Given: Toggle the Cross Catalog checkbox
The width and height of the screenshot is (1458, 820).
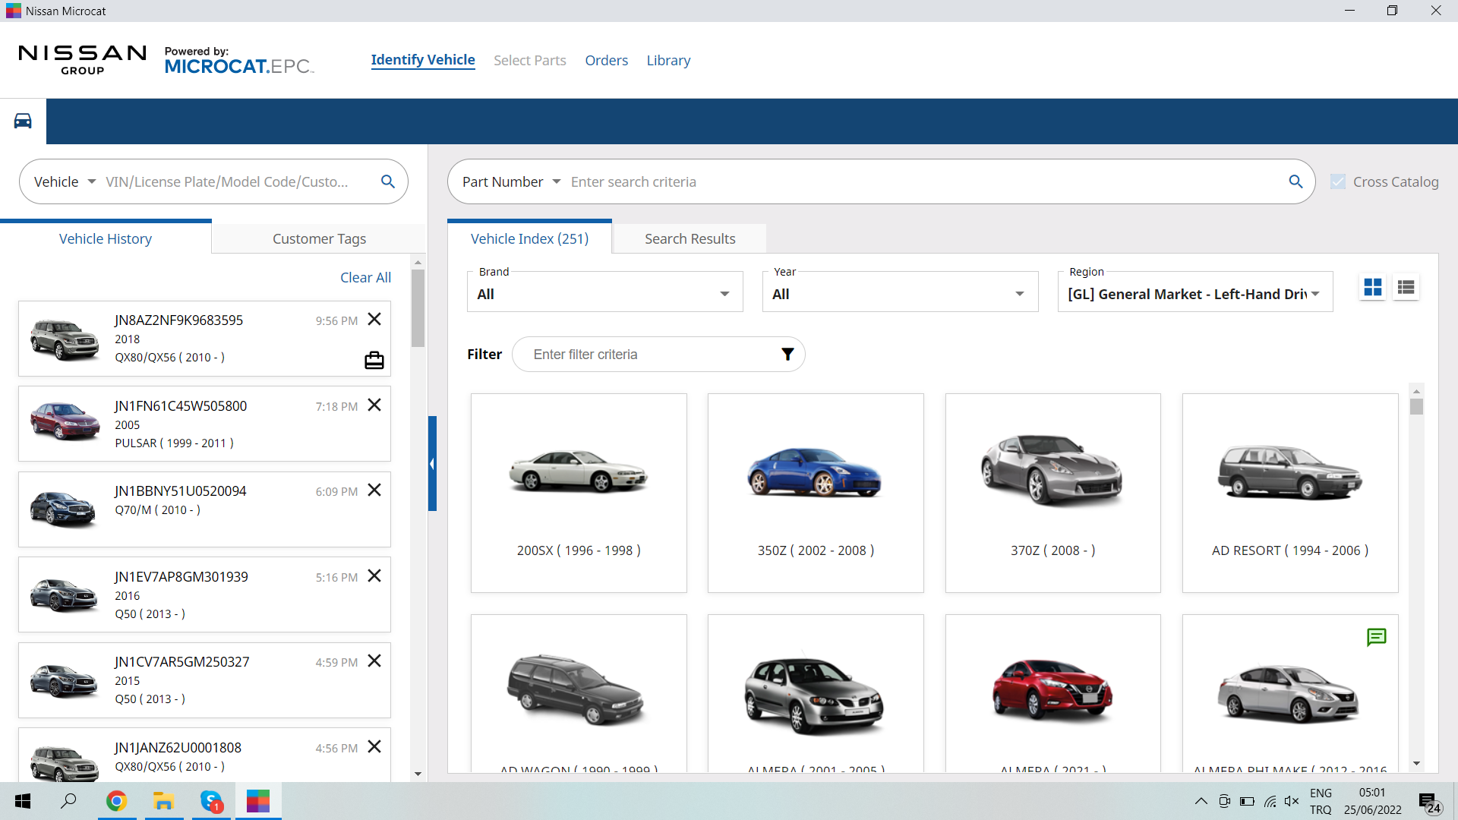Looking at the screenshot, I should (1338, 181).
